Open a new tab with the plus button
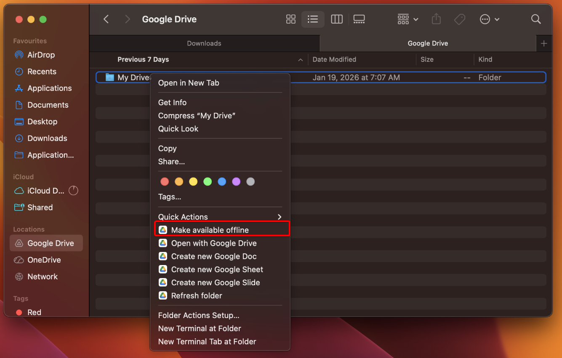Image resolution: width=562 pixels, height=358 pixels. click(543, 43)
